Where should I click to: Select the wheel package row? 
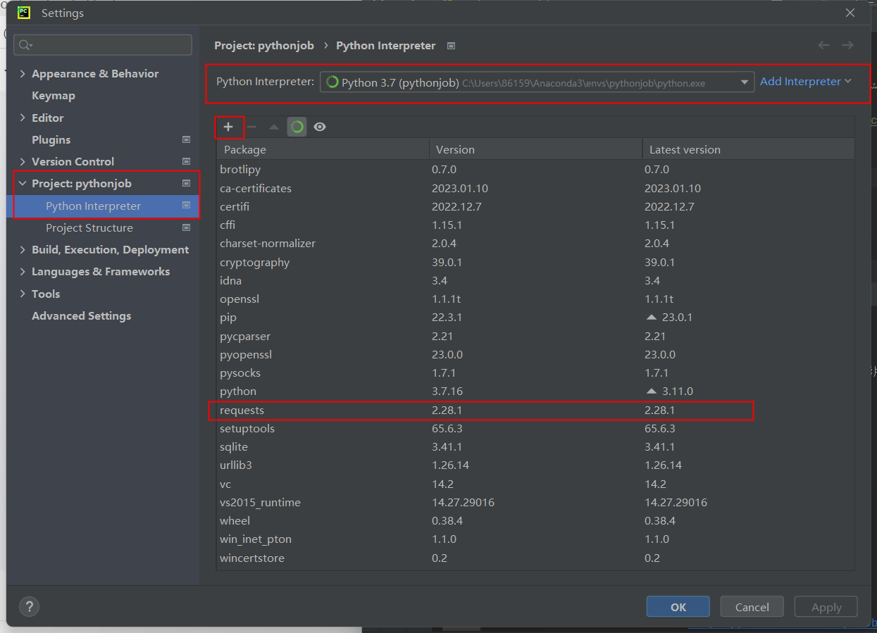point(535,521)
